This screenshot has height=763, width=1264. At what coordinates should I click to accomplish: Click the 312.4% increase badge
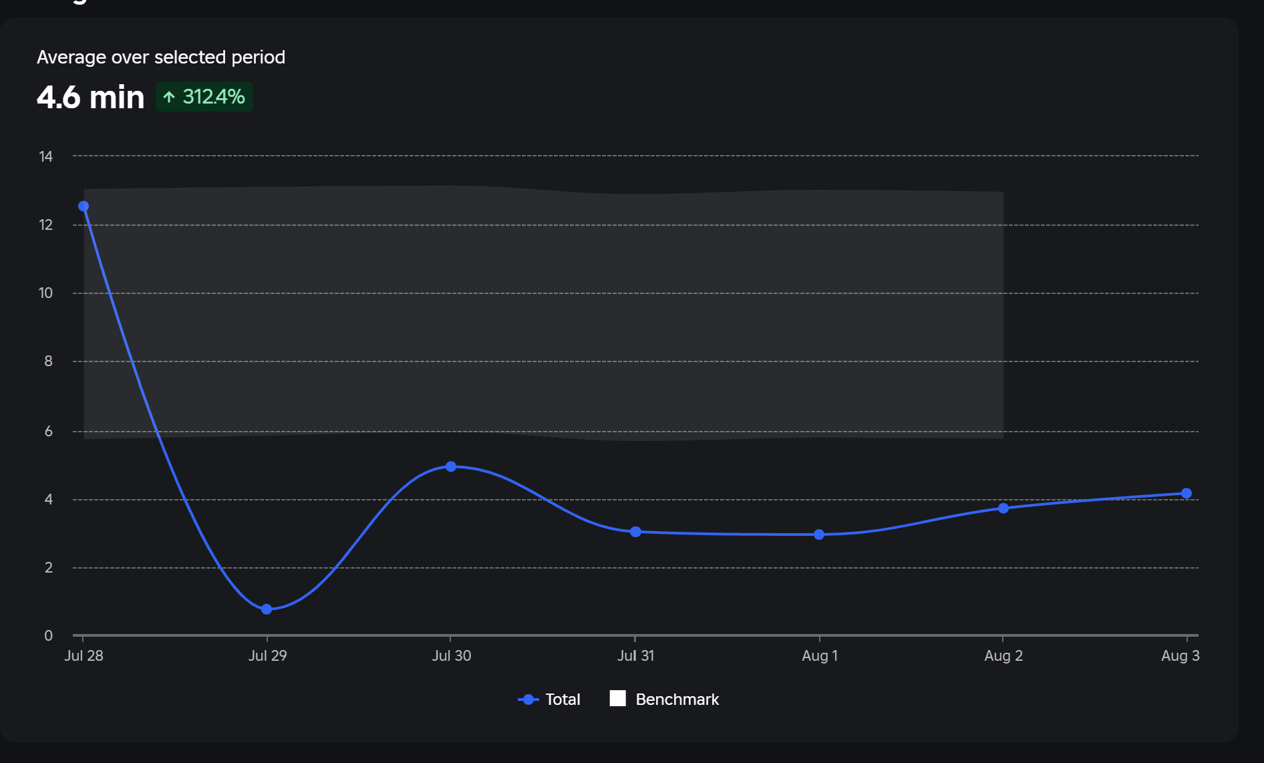[204, 96]
